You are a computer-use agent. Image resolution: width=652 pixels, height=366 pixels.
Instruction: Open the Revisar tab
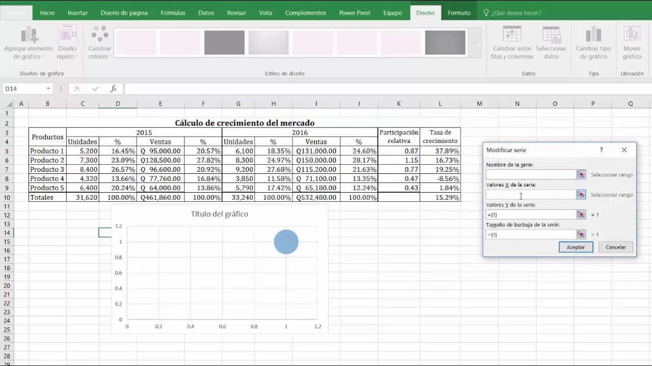pos(236,13)
